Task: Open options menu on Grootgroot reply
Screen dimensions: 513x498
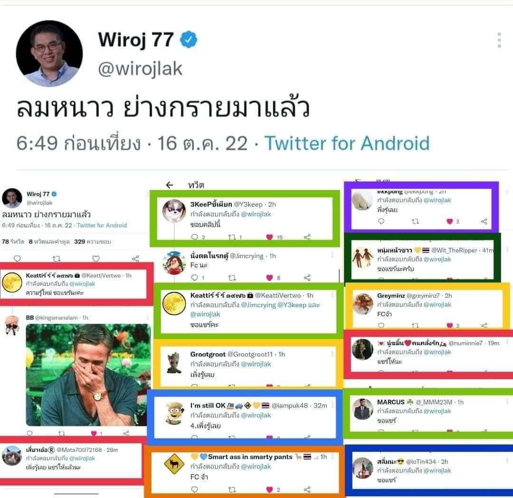Action: pos(332,354)
